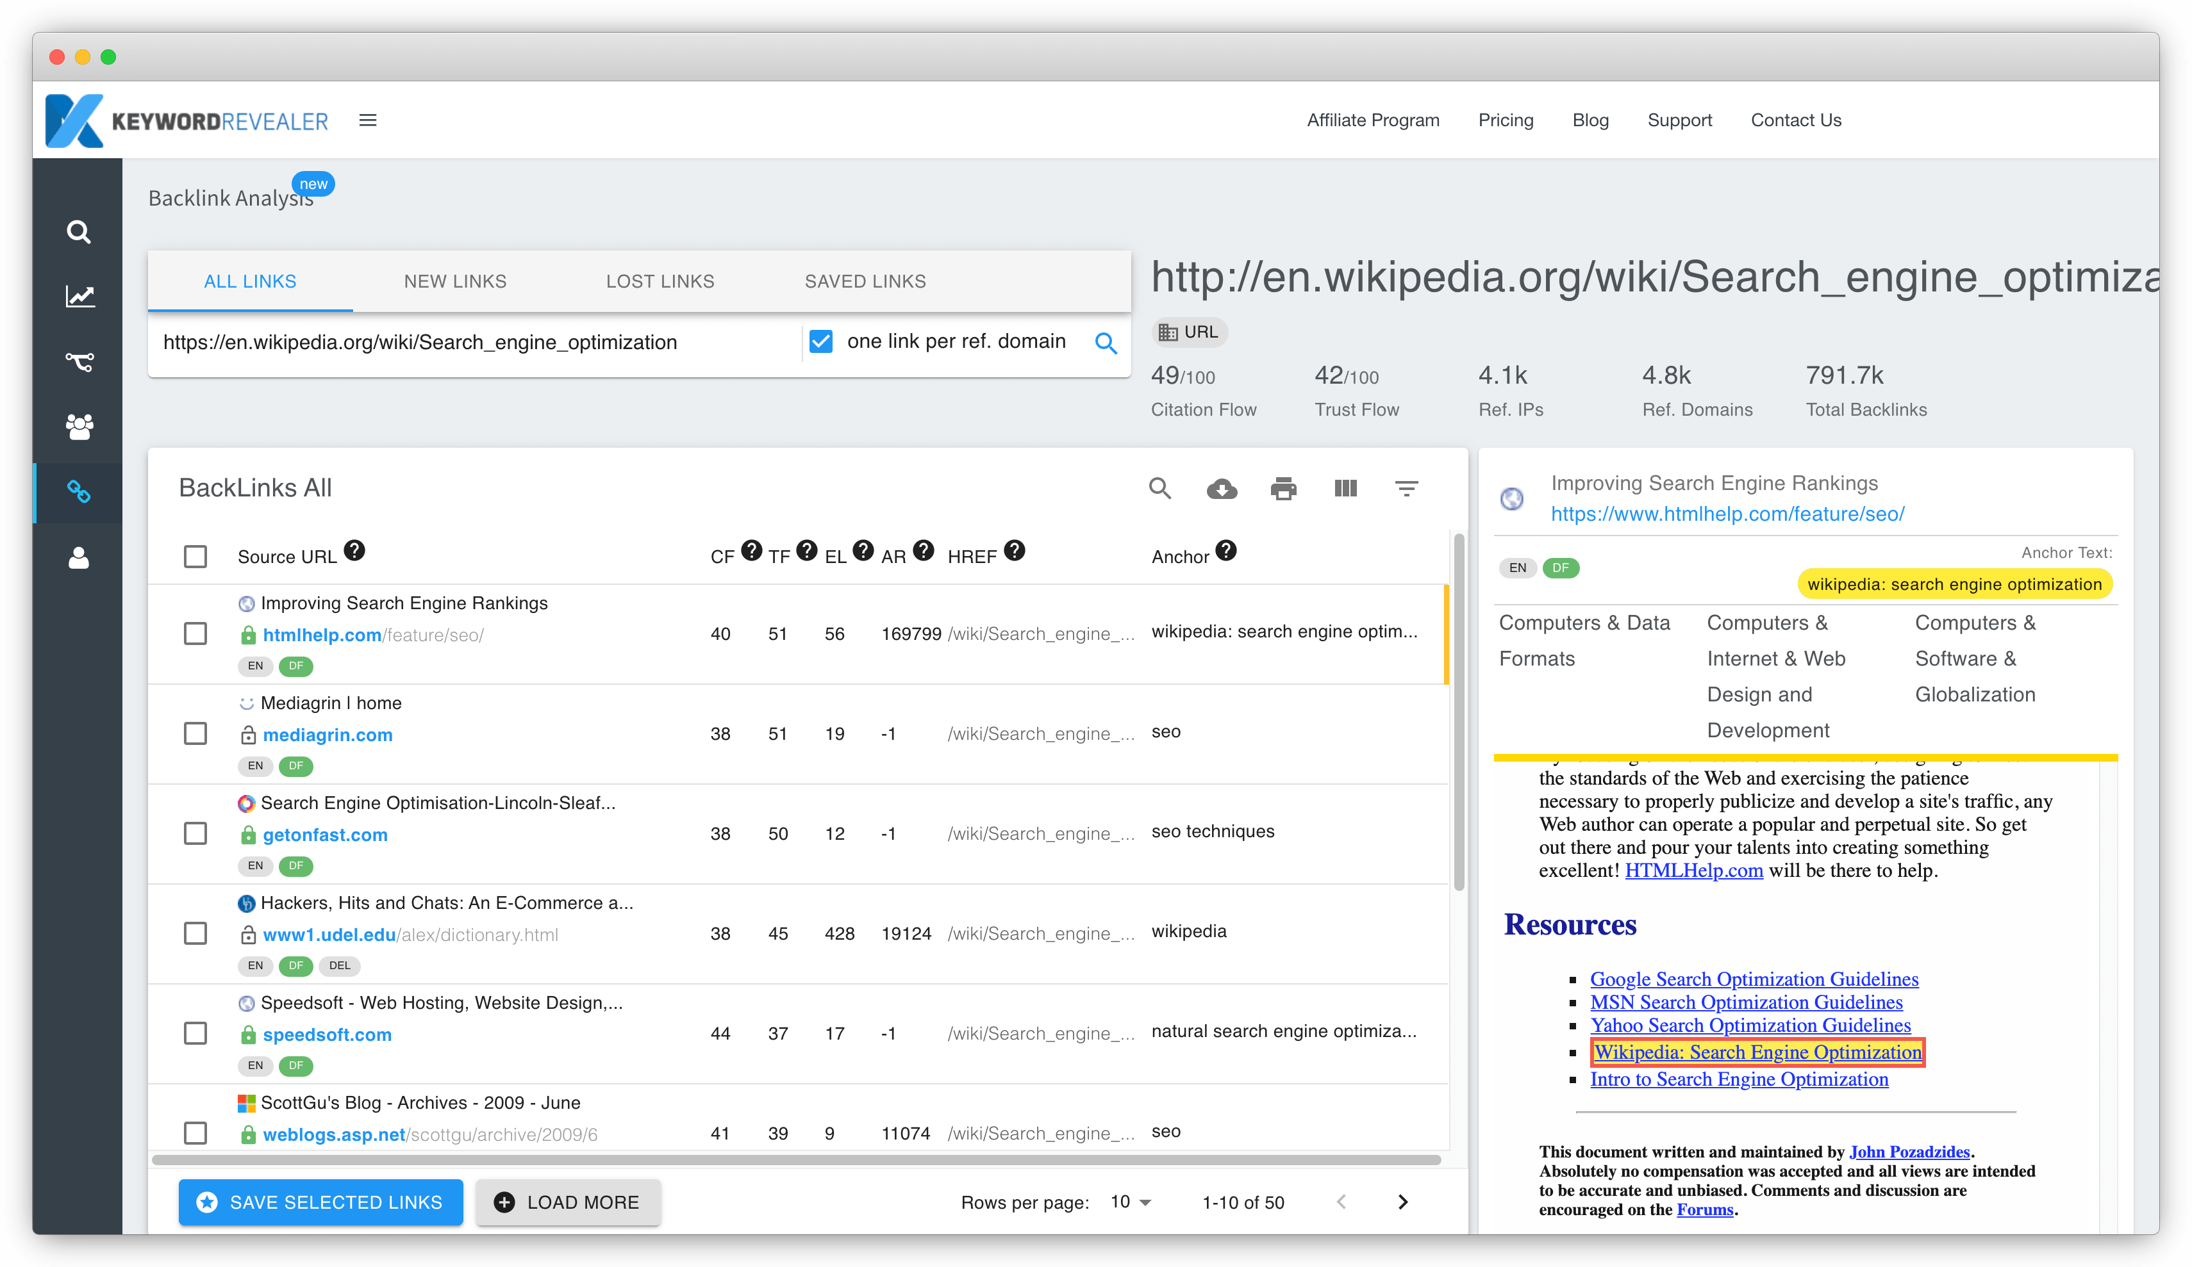Switch to the SAVED LINKS tab
This screenshot has height=1267, width=2192.
coord(865,281)
